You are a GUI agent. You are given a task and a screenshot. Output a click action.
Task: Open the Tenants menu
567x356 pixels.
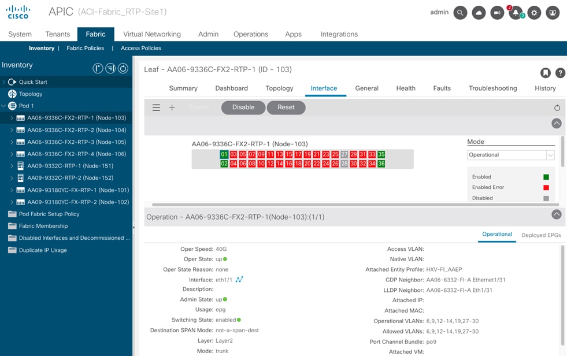tap(57, 34)
